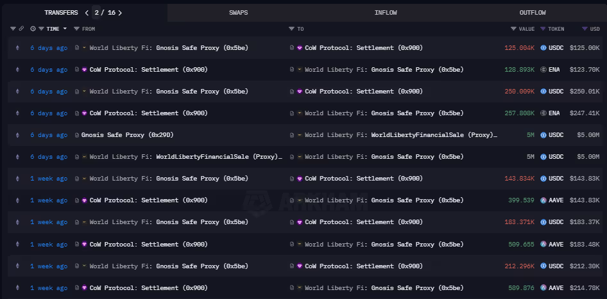Click USDC icon in Gnosis Safe Proxy (0x29D) row
The width and height of the screenshot is (607, 299).
(x=543, y=135)
